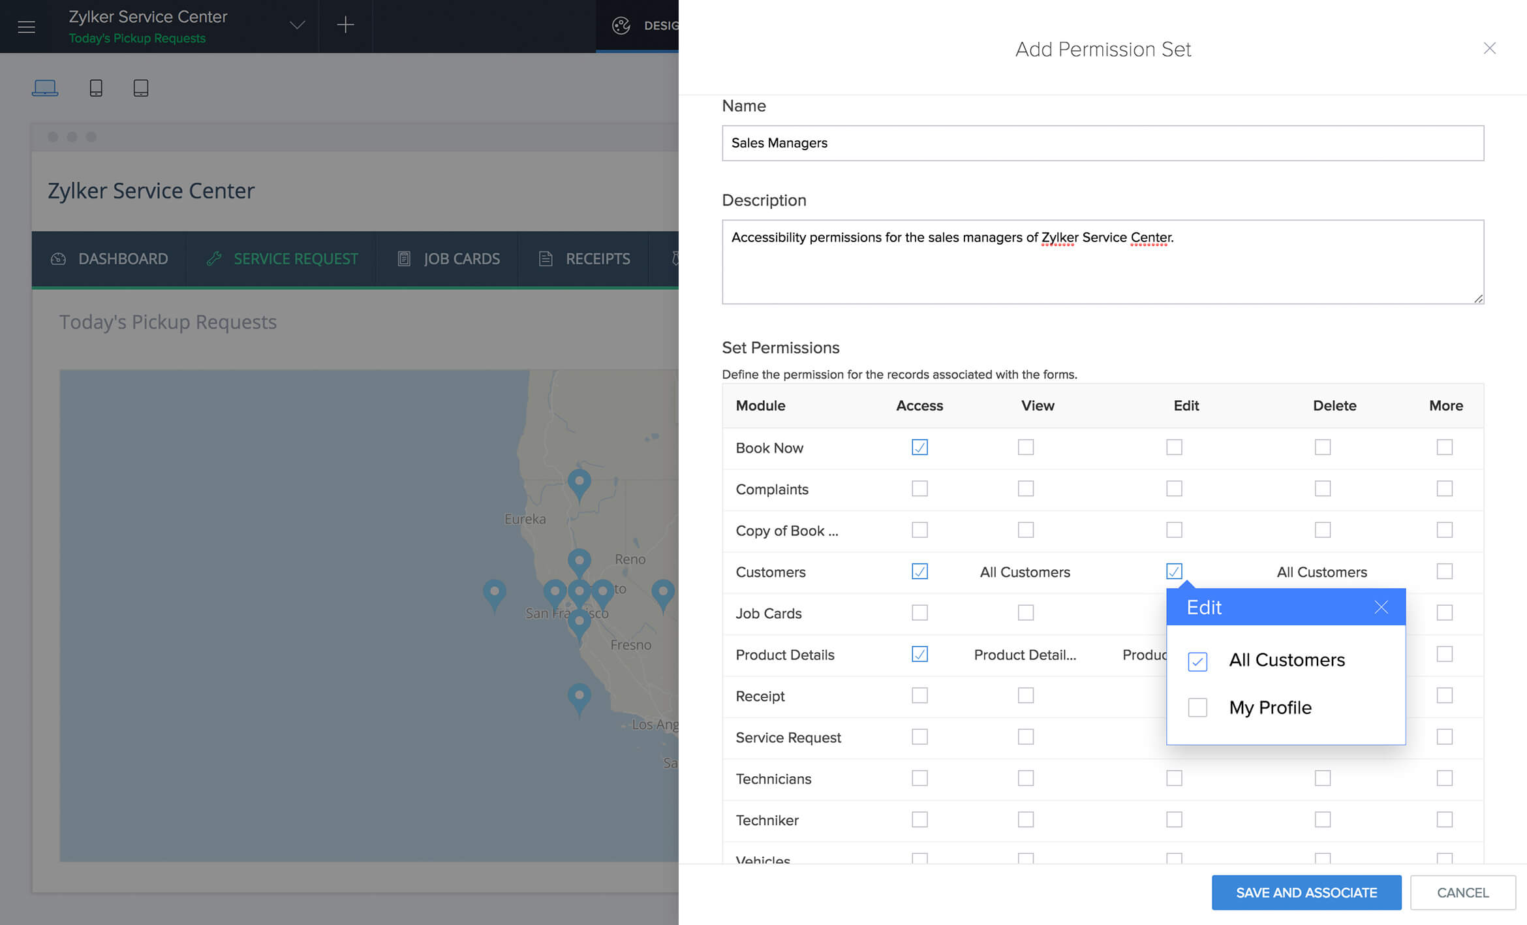This screenshot has width=1527, height=925.
Task: Enable Delete for Book Now
Action: click(1323, 447)
